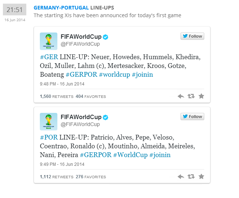
Task: Reply to the Germany line-up tweet
Action: pyautogui.click(x=181, y=96)
